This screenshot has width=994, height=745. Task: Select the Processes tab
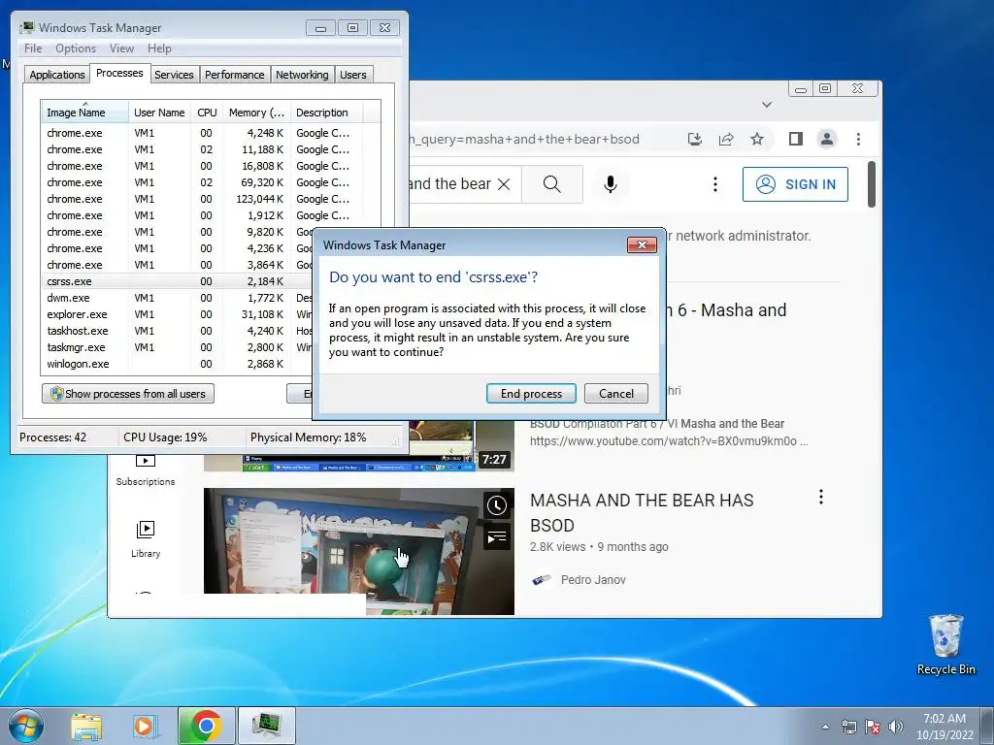(x=119, y=74)
